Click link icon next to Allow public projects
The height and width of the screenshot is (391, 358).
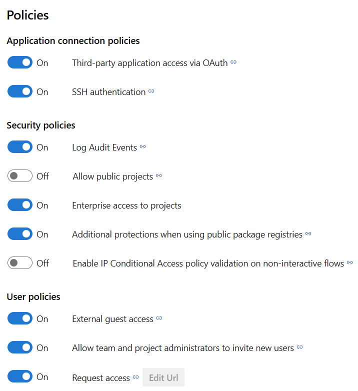coord(159,176)
